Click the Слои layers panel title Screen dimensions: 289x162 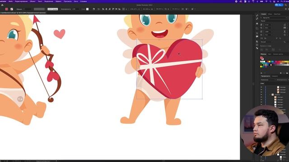click(262, 83)
